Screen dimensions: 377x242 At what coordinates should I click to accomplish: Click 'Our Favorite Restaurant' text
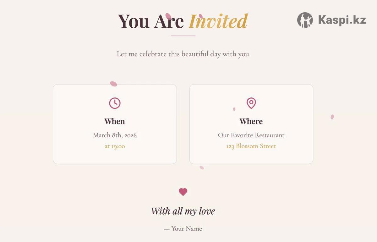click(x=251, y=135)
